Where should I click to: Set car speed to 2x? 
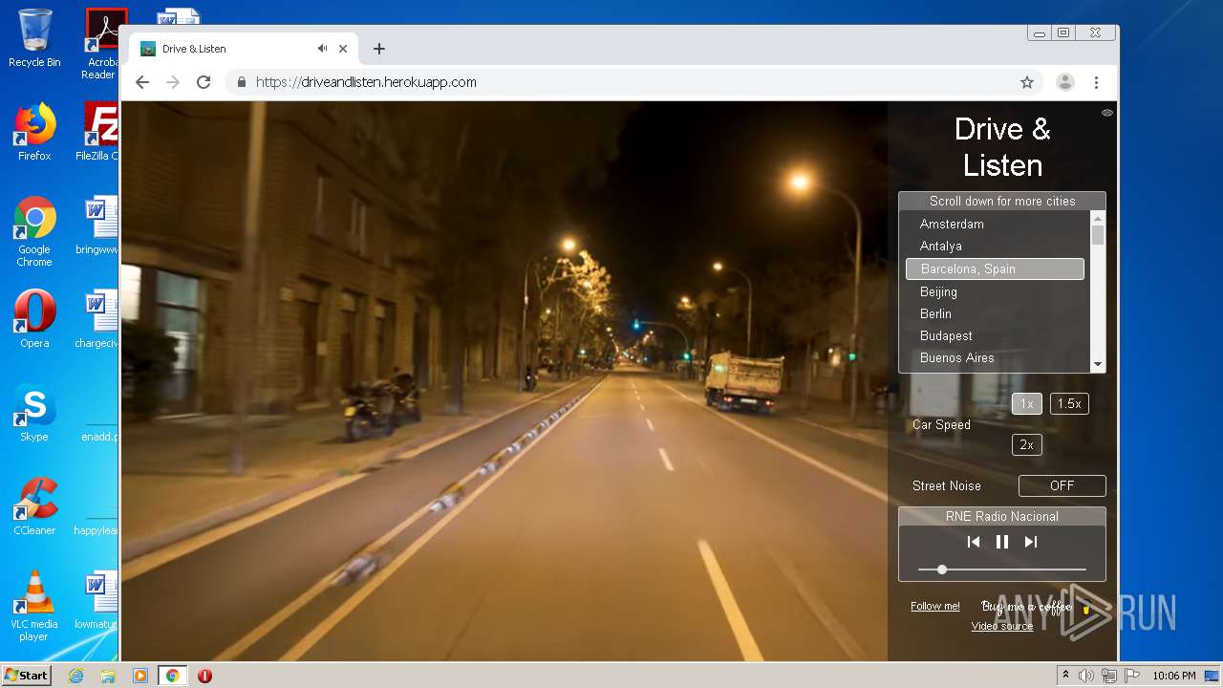[x=1026, y=444]
